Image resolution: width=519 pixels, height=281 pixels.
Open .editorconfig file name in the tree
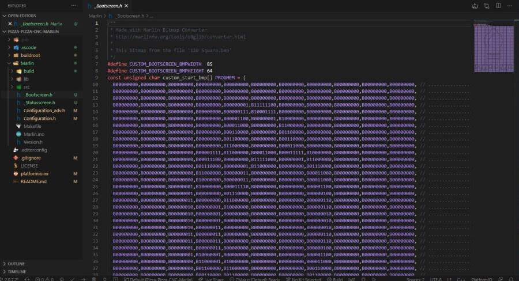coord(34,150)
